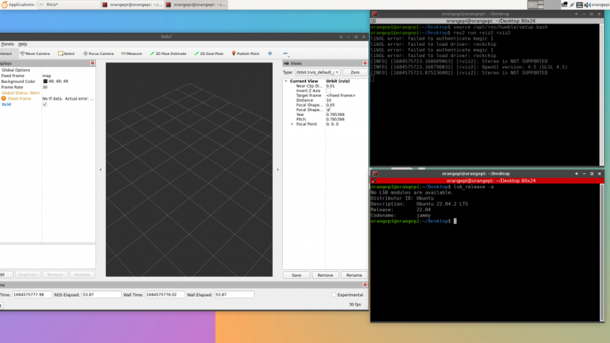Click the blue plus add-tool icon
This screenshot has width=610, height=343.
(269, 53)
